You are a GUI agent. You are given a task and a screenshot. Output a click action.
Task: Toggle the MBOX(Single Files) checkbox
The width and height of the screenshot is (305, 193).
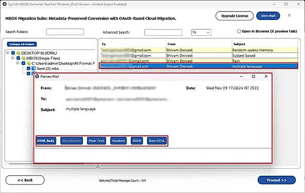18,58
